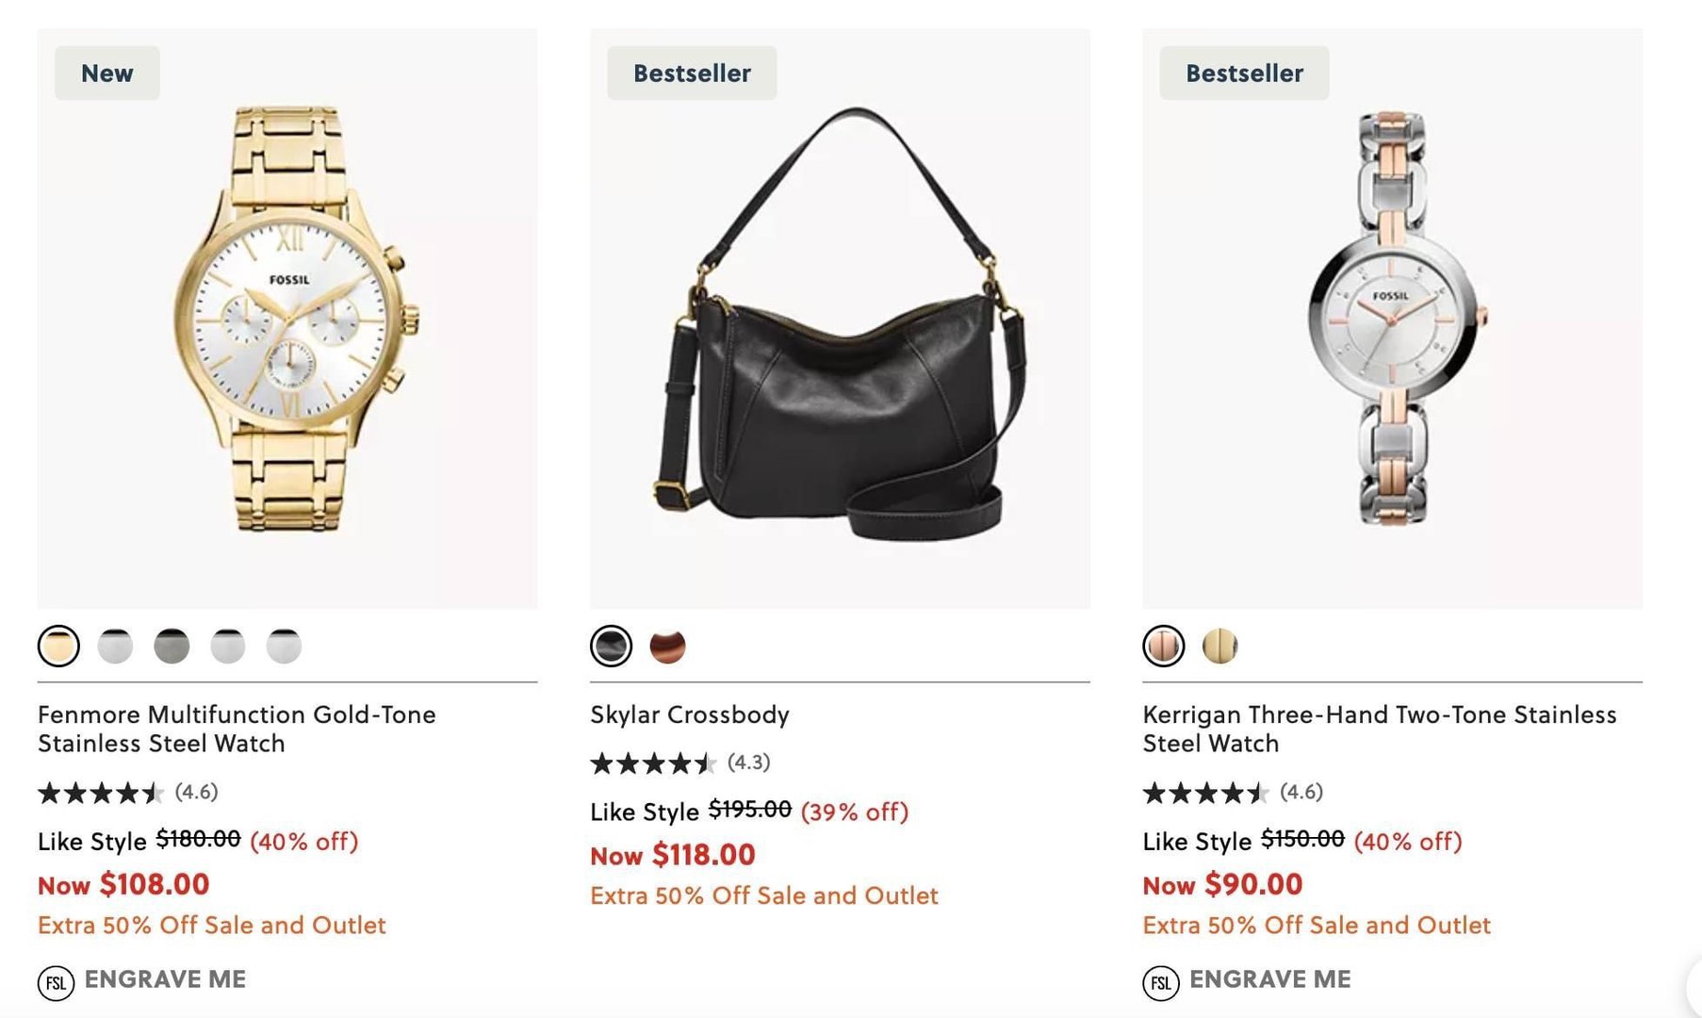Image resolution: width=1702 pixels, height=1018 pixels.
Task: Click the black Skylar Crossbody bag image
Action: point(840,320)
